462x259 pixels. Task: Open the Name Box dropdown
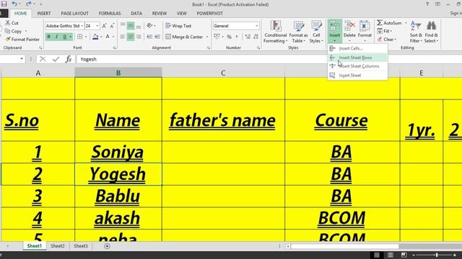pos(22,59)
